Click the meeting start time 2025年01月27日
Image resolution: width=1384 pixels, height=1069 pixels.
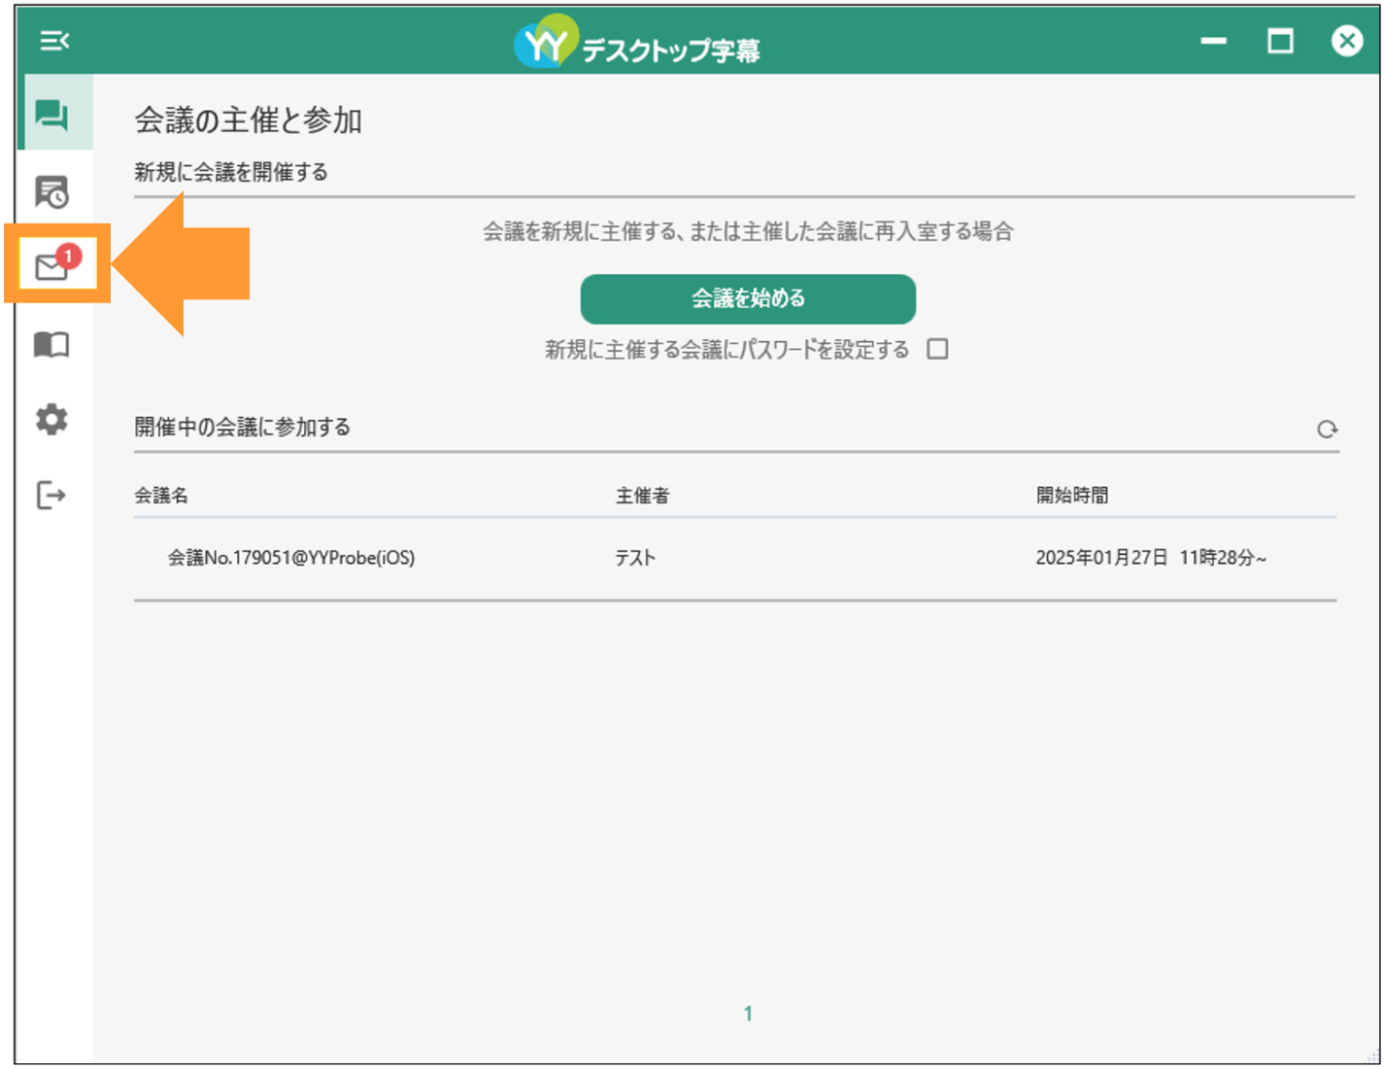click(x=1101, y=558)
